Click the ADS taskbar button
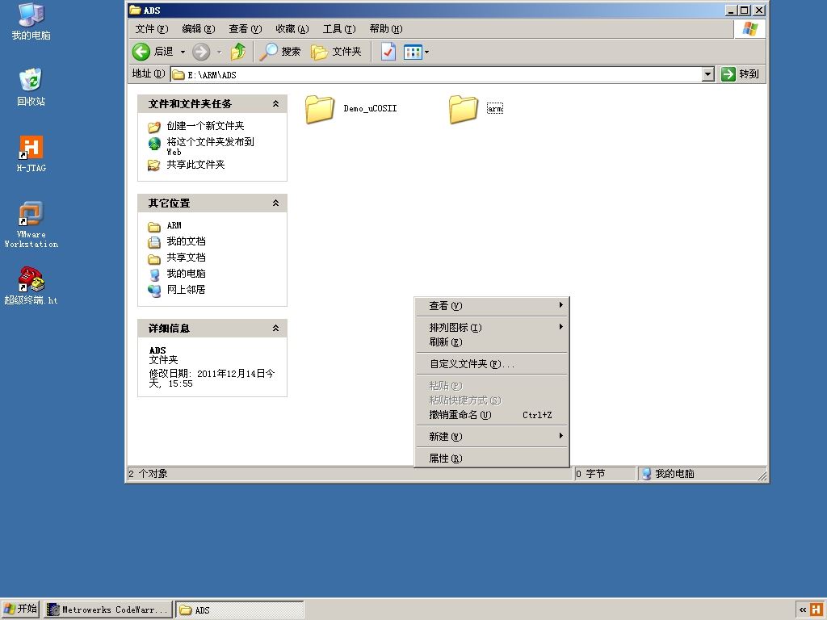Screen dimensions: 827x620 pos(239,610)
